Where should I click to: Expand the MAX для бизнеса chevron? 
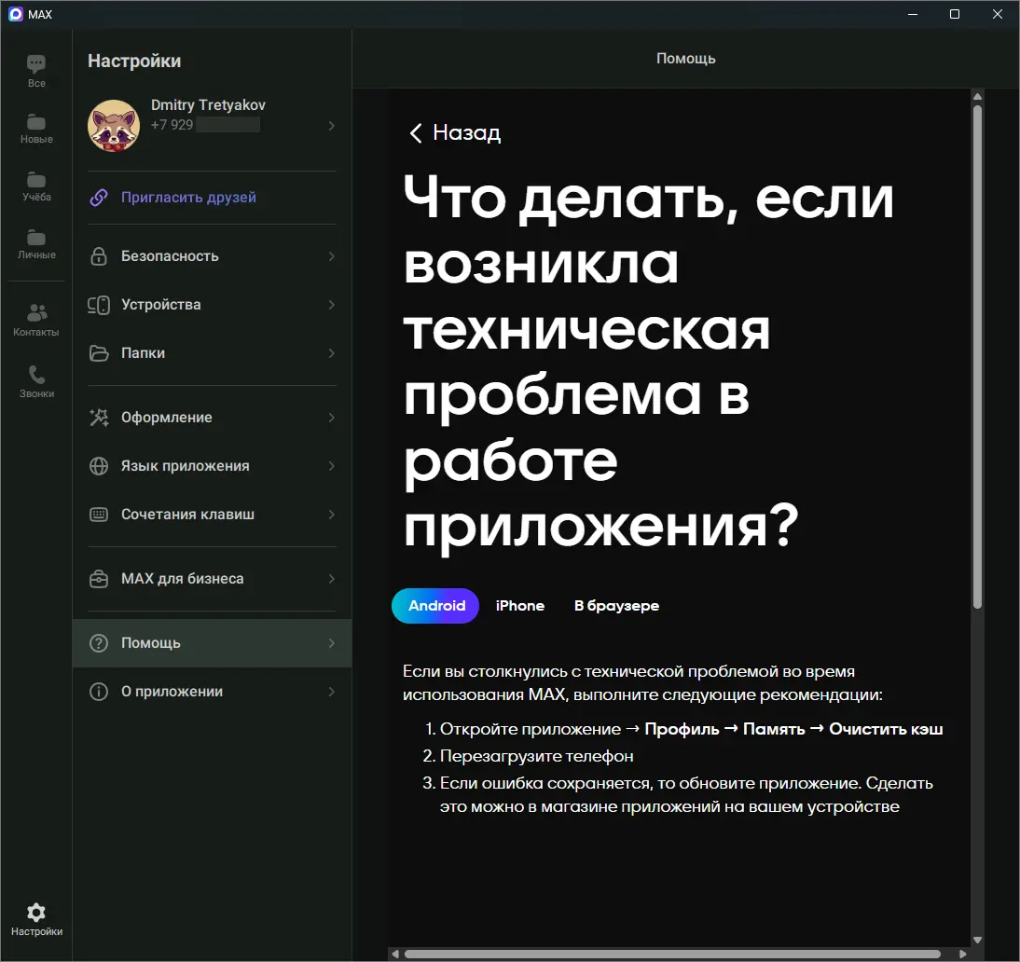pos(332,579)
